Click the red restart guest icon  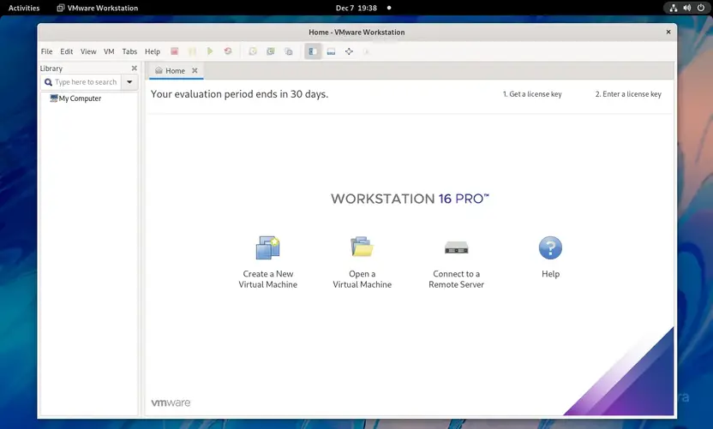coord(228,51)
